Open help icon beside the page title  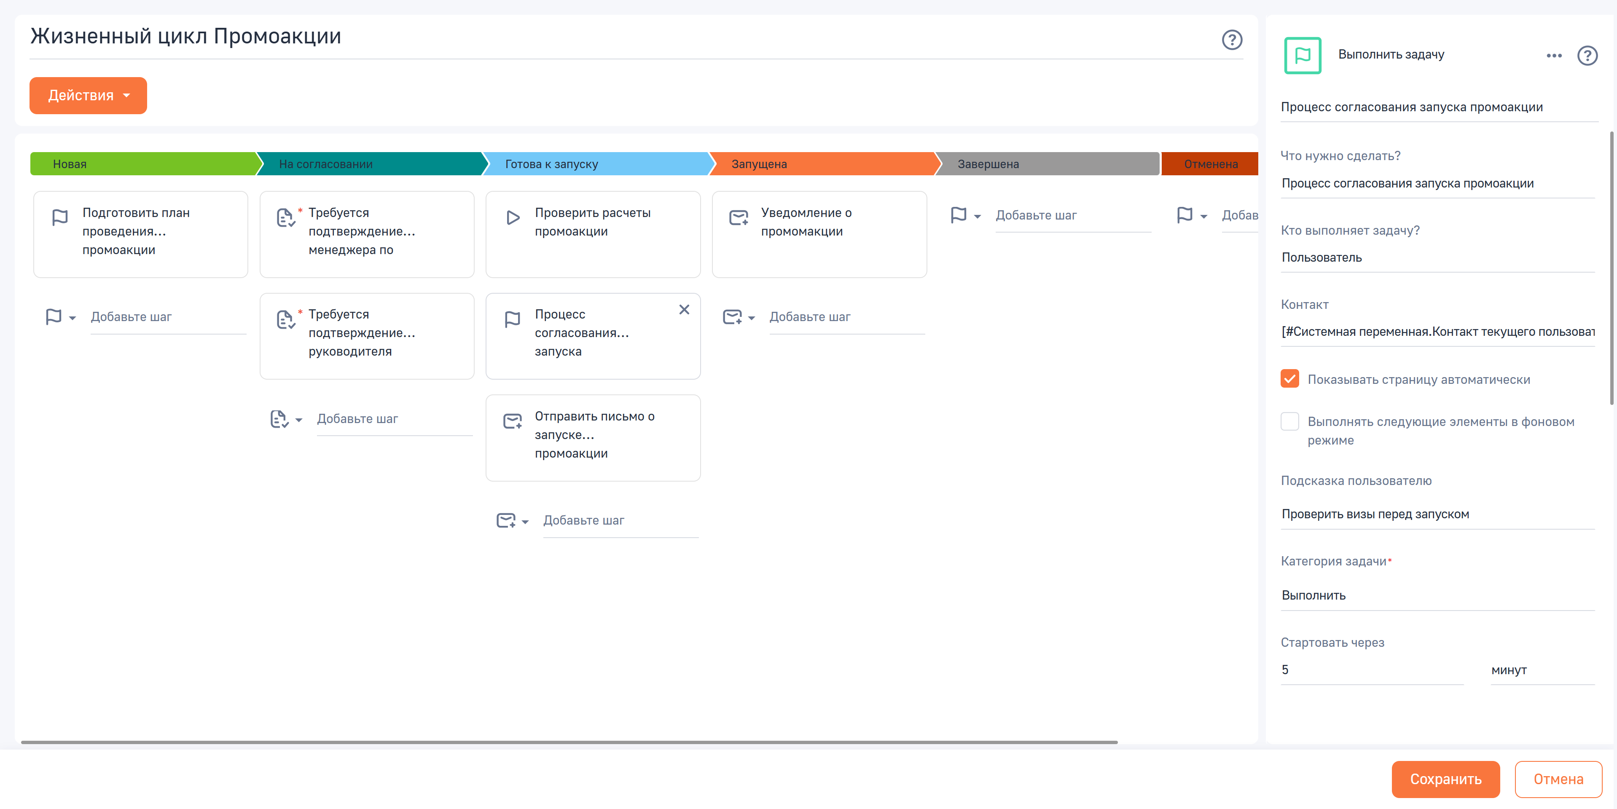(1232, 40)
